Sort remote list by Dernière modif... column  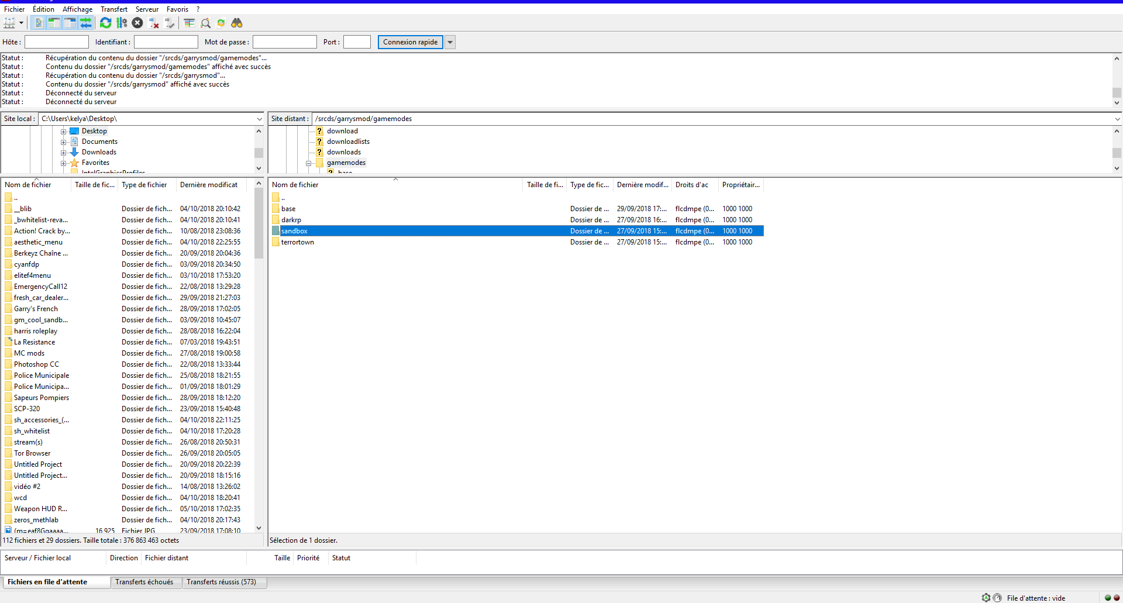click(642, 185)
